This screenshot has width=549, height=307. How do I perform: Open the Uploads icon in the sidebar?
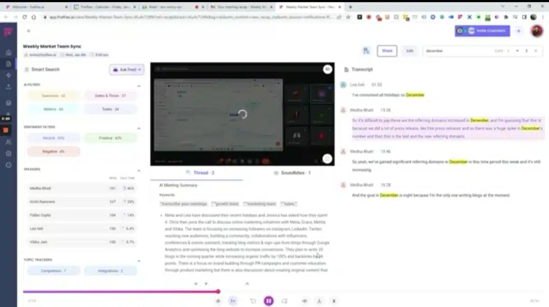pos(9,87)
